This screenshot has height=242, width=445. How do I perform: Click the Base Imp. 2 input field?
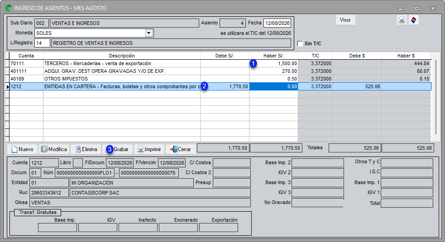click(318, 163)
